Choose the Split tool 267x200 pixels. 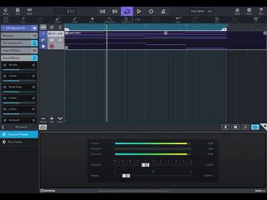(x=23, y=19)
